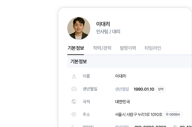The image size is (192, 127).
Task: Go to the 타임라인 tab
Action: pos(153,48)
